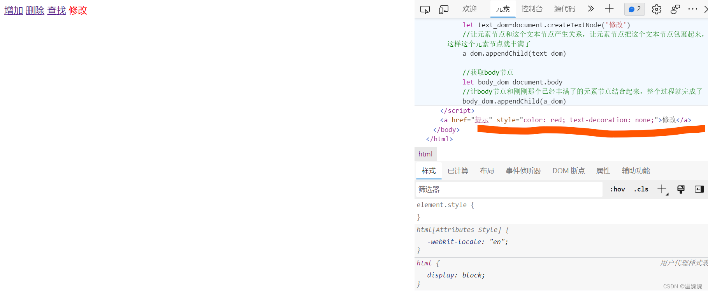Image resolution: width=708 pixels, height=293 pixels.
Task: Open the issues counter showing 2
Action: coord(634,9)
